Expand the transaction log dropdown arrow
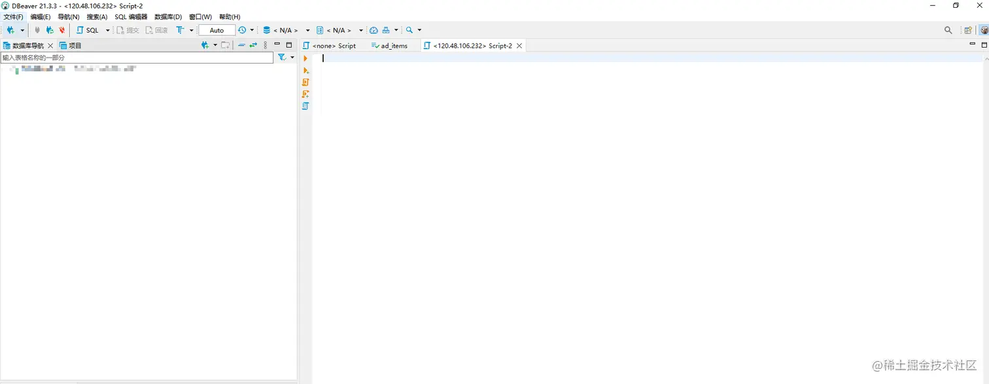Screen dimensions: 989x384 point(252,30)
